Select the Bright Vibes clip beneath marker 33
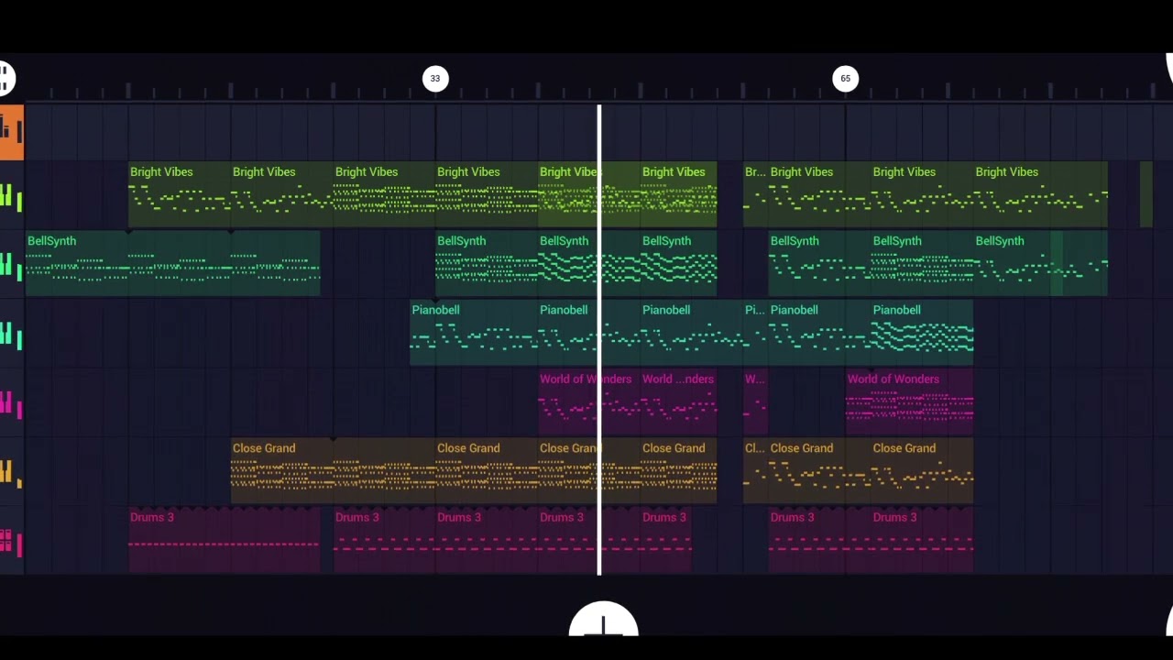Image resolution: width=1173 pixels, height=660 pixels. point(487,194)
